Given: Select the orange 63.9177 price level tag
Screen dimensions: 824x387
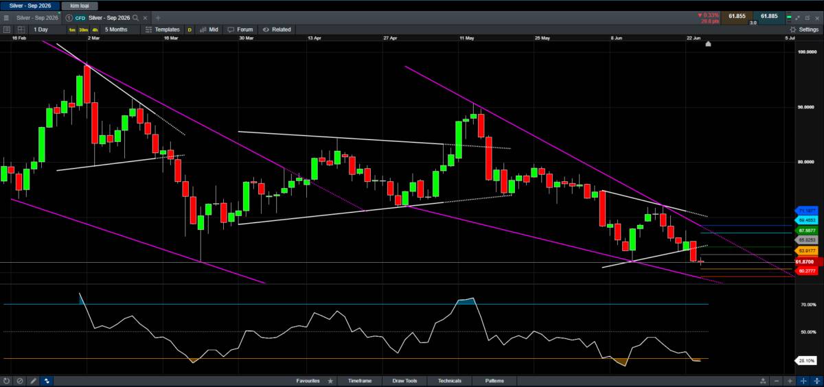Looking at the screenshot, I should (x=807, y=251).
